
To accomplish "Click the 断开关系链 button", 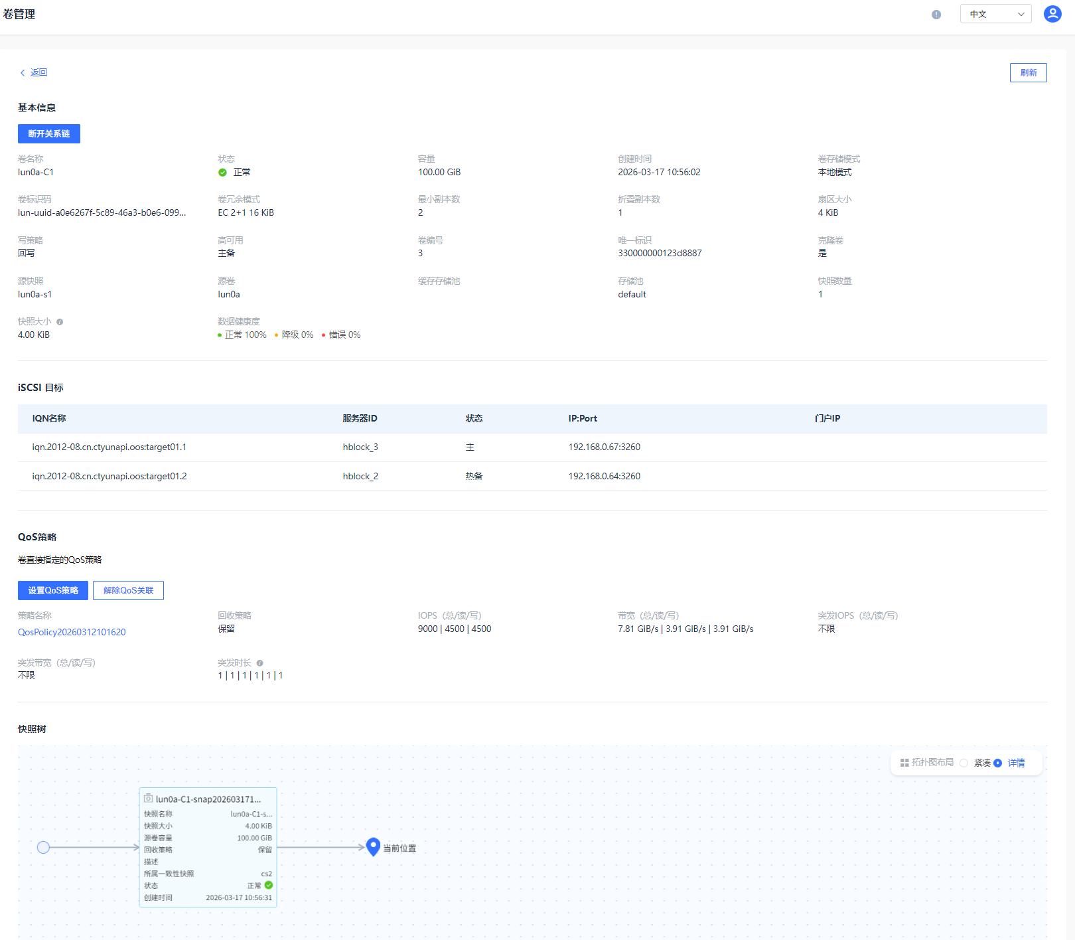I will click(x=49, y=134).
